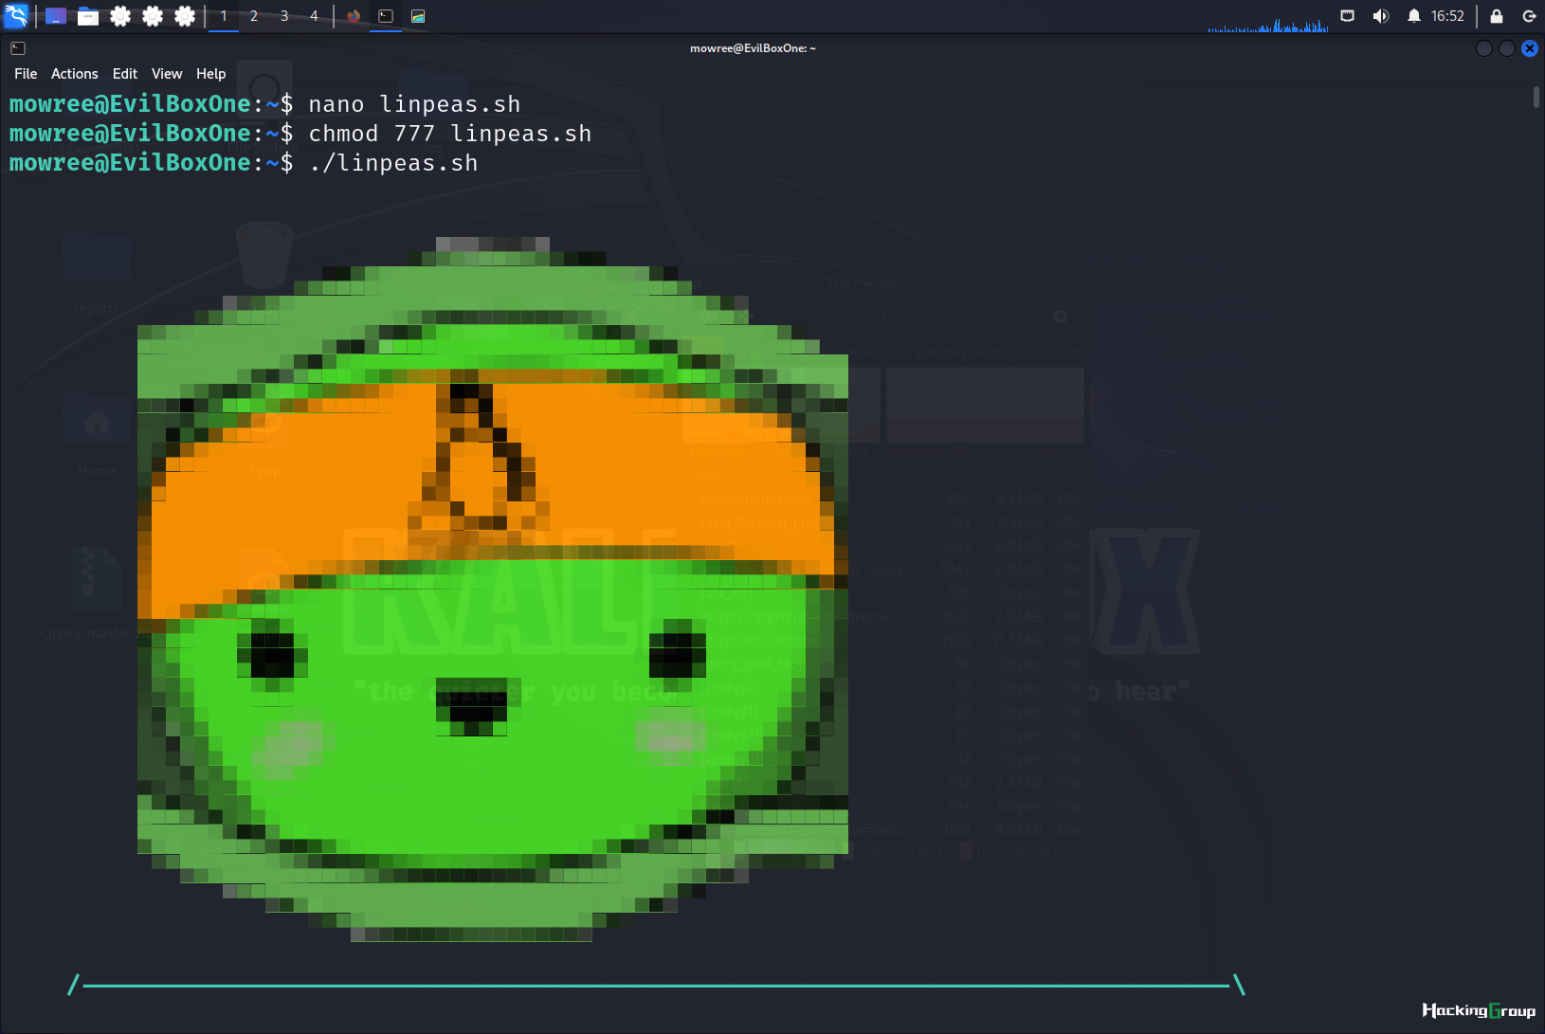
Task: Bring up the Firefox window from the taskbar
Action: [354, 16]
